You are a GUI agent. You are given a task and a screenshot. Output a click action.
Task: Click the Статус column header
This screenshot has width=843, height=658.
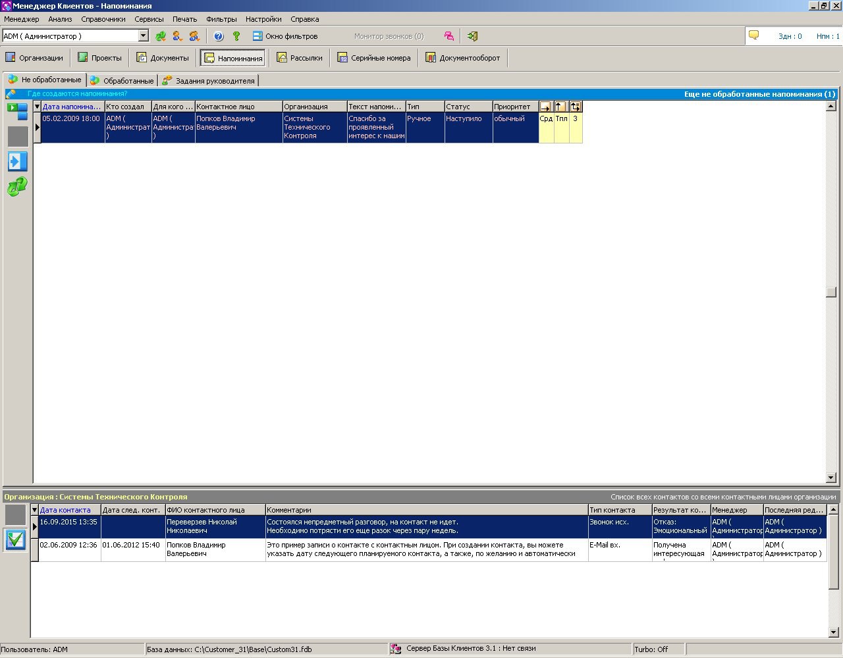click(x=468, y=107)
